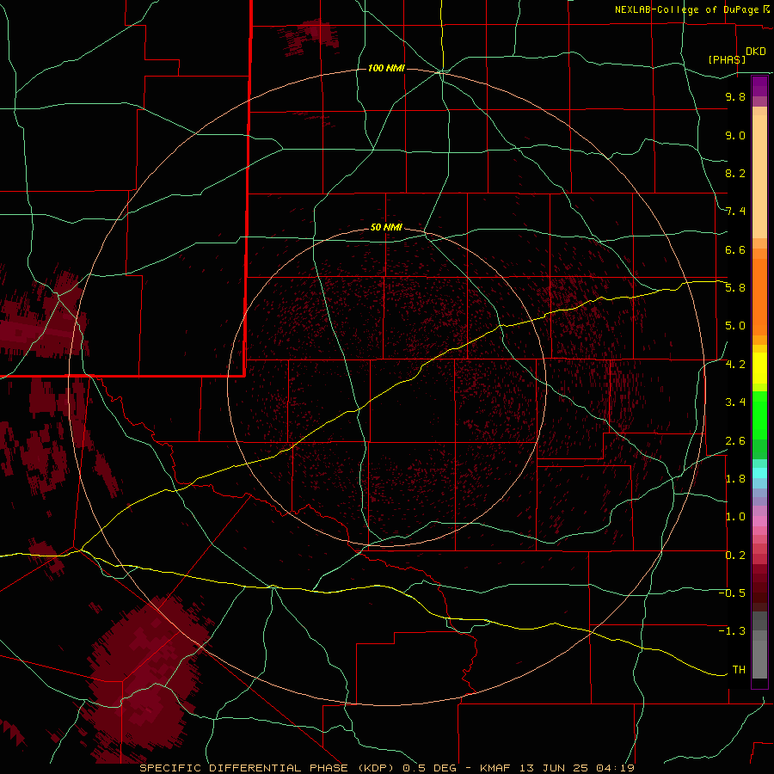This screenshot has height=774, width=774.
Task: Select the 1.0 value on the color scale
Action: [735, 517]
